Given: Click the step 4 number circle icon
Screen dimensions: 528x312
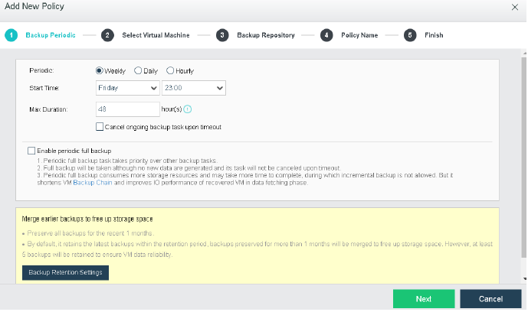Looking at the screenshot, I should coord(326,35).
